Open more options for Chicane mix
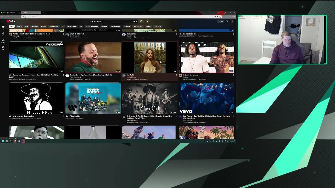The image size is (335, 188). click(63, 75)
